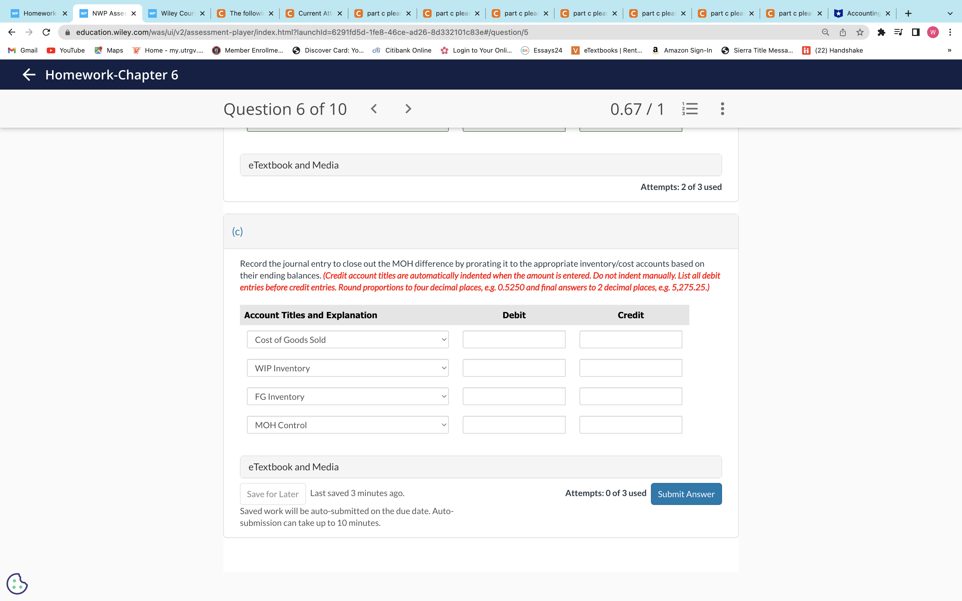Open the question list icon
962x601 pixels.
pyautogui.click(x=690, y=109)
